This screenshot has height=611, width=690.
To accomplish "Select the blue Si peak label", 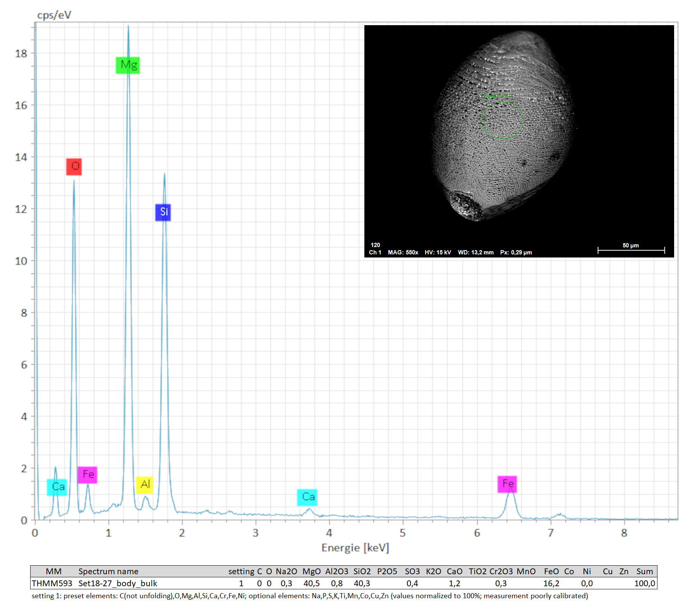I will pos(163,212).
